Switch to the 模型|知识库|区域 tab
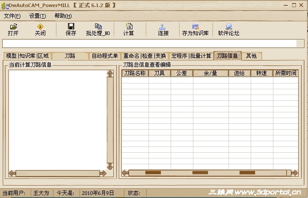Screen dimensions: 308x198 coord(27,56)
